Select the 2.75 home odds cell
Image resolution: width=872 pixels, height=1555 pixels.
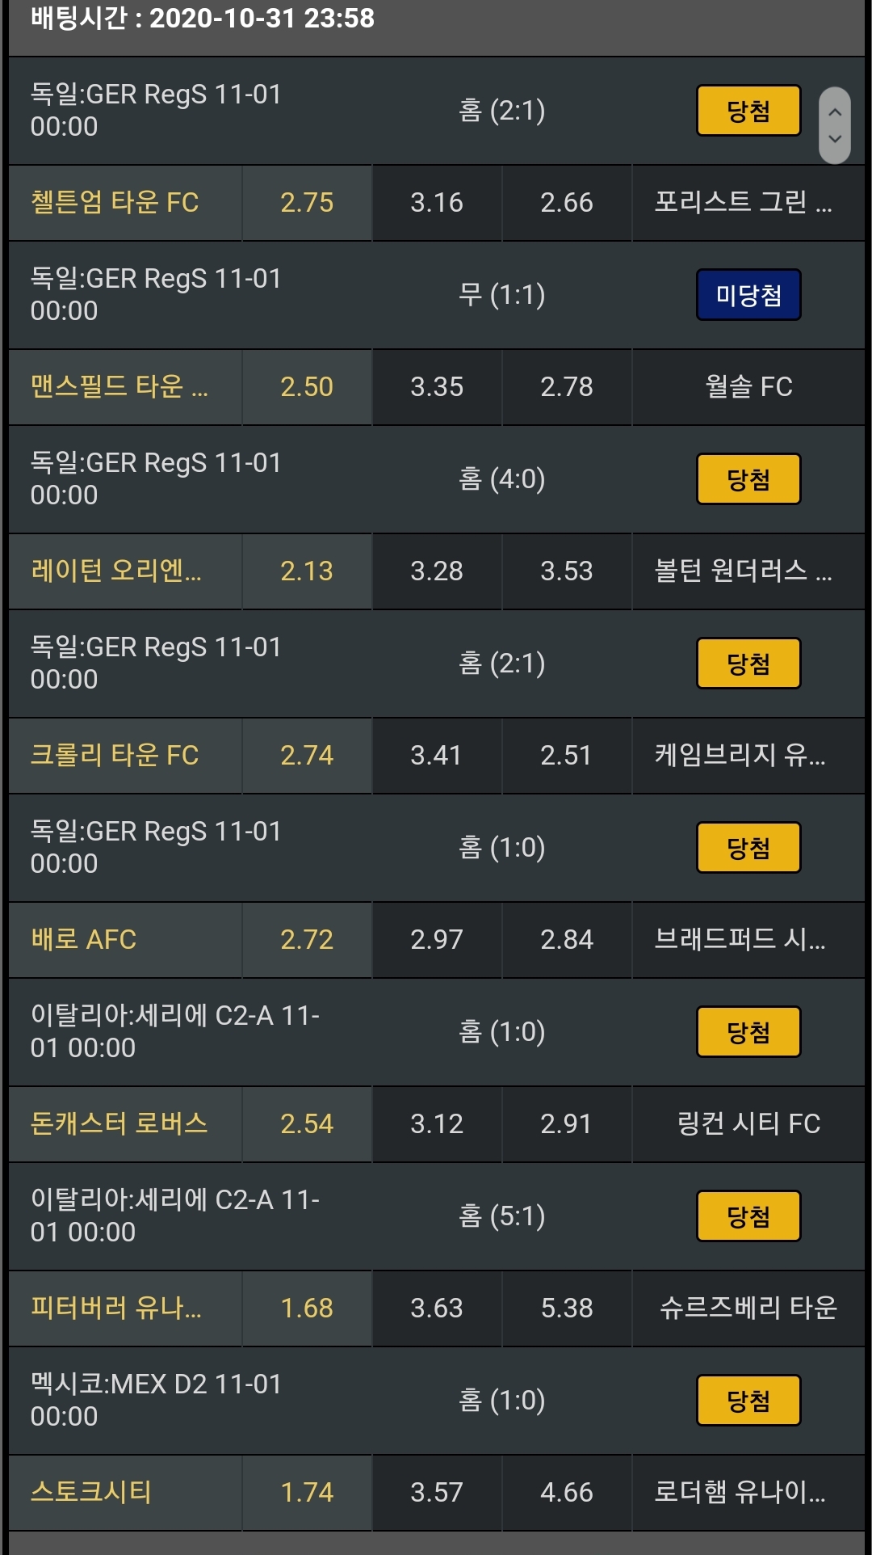coord(307,203)
